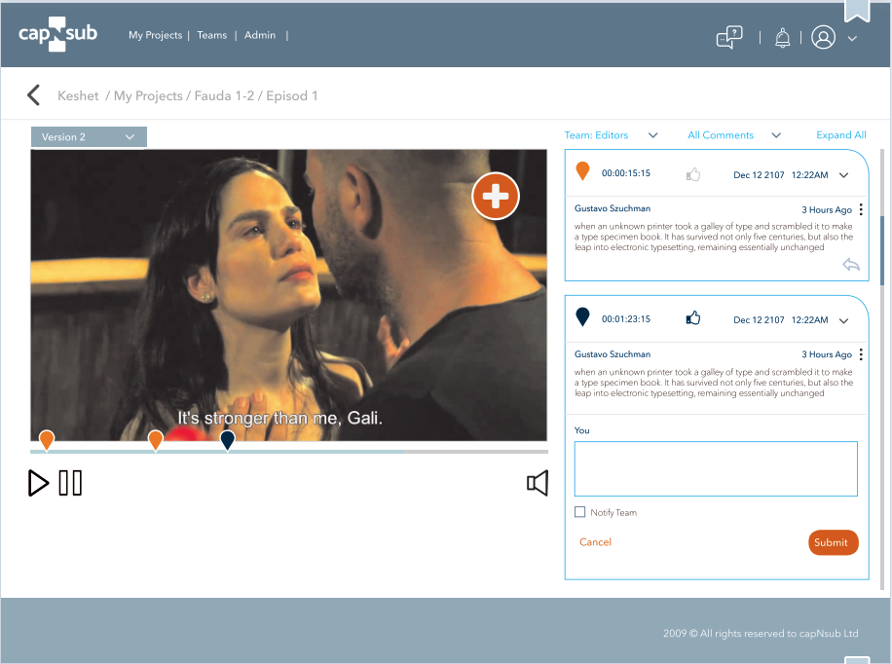Enable the Notify Team checkbox
Screen dimensions: 892x664
(580, 512)
